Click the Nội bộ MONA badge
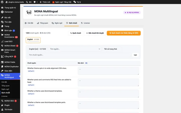Screen dimensions: 181x113 132,13
